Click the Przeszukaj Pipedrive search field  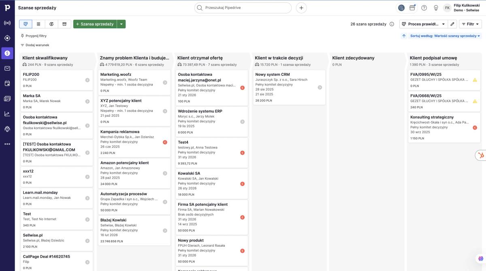pyautogui.click(x=243, y=8)
